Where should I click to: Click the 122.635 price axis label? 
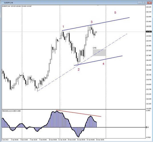(x=149, y=7)
